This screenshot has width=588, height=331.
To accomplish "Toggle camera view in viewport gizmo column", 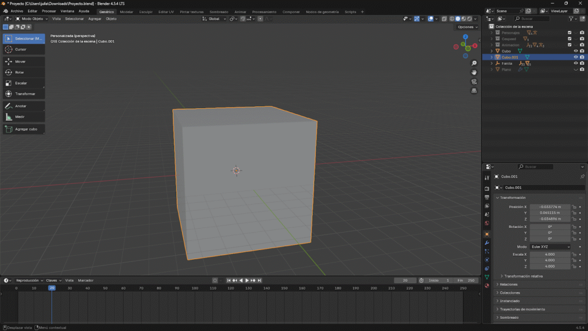I will (x=474, y=82).
